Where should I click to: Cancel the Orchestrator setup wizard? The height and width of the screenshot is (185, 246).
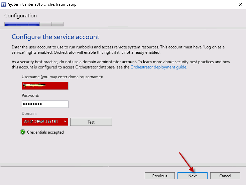pos(225,176)
